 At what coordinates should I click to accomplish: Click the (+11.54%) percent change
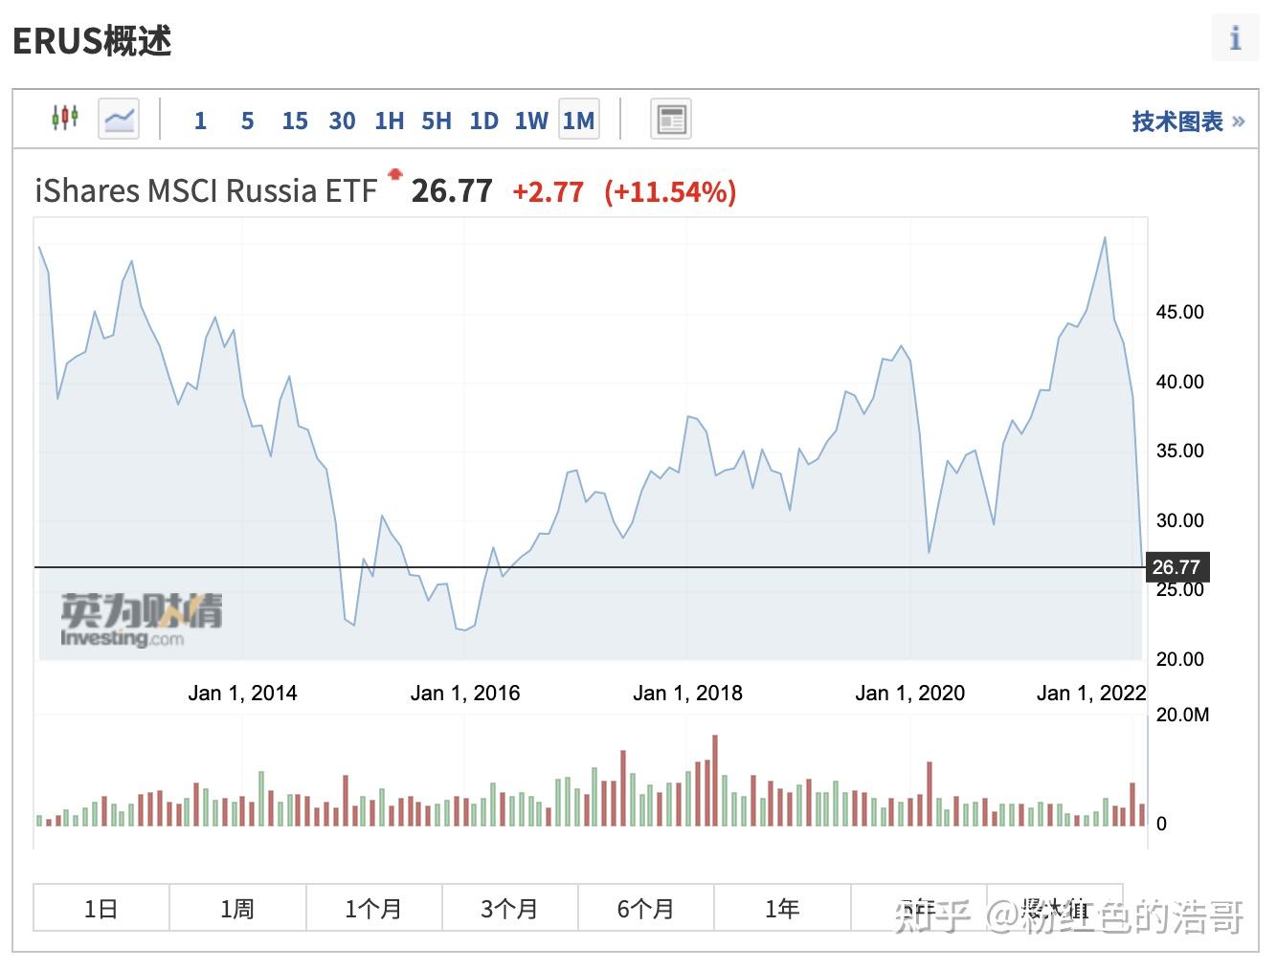pyautogui.click(x=670, y=191)
